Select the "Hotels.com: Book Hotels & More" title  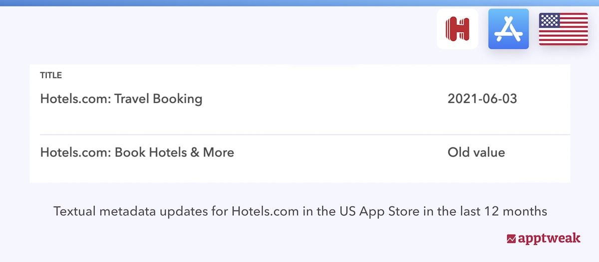pos(137,152)
